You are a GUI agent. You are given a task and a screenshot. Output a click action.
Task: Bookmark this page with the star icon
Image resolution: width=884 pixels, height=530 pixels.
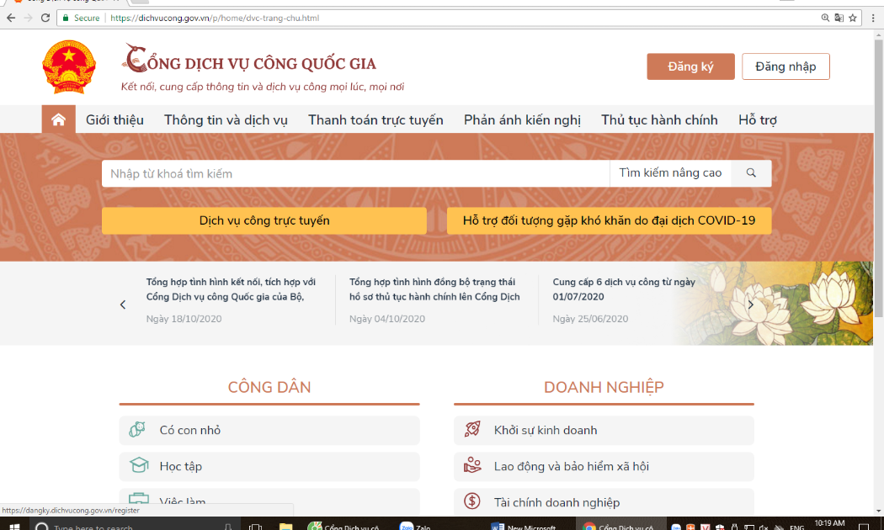[x=853, y=18]
